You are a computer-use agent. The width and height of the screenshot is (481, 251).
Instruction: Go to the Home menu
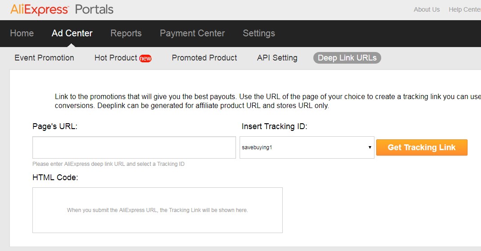point(22,33)
